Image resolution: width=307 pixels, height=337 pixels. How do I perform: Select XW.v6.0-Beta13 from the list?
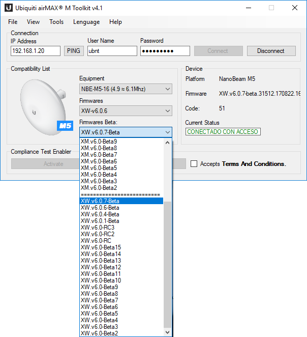click(121, 261)
